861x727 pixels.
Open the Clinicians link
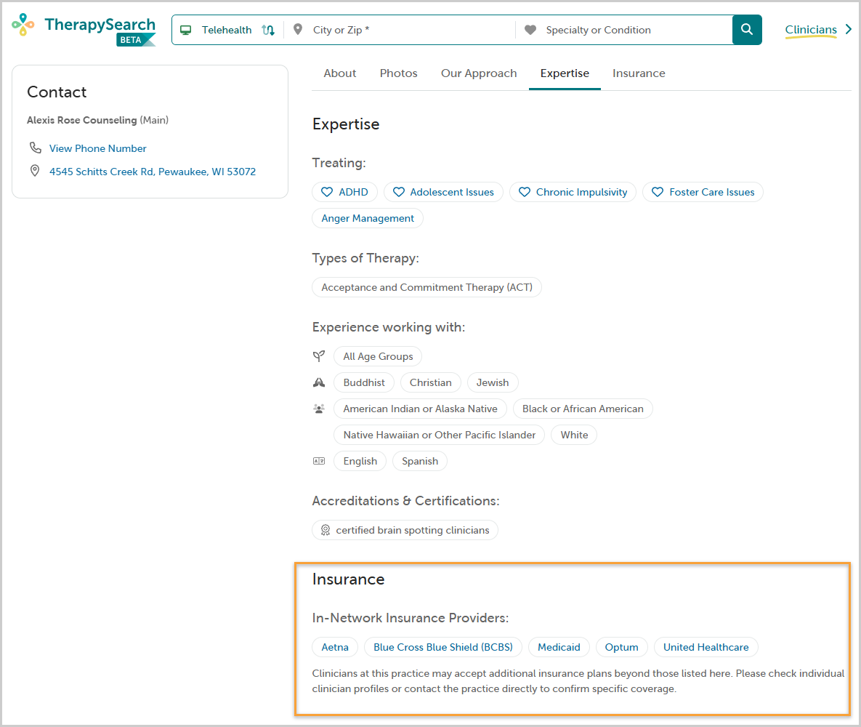tap(810, 30)
